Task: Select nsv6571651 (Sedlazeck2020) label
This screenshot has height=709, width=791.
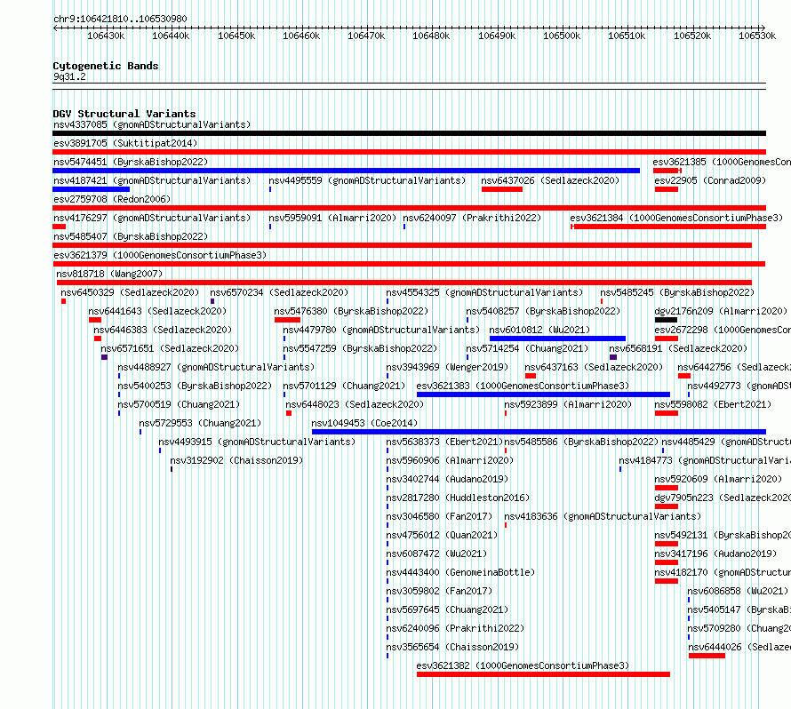Action: tap(170, 348)
